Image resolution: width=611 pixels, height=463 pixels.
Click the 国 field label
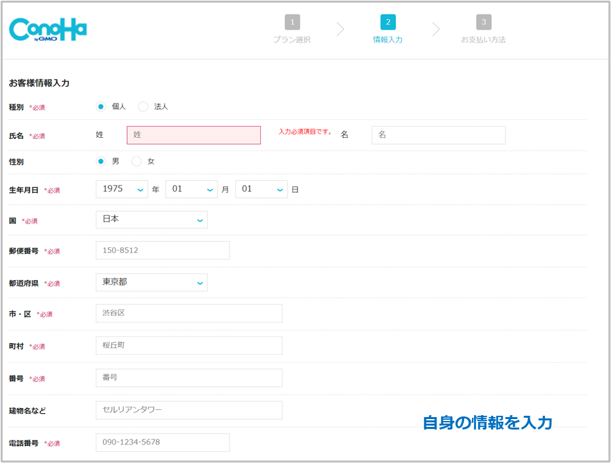[x=12, y=221]
